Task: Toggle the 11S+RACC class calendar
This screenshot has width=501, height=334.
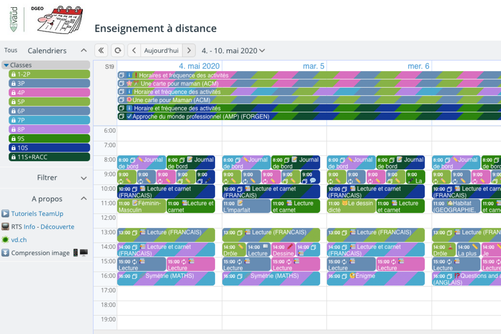Action: pos(49,157)
